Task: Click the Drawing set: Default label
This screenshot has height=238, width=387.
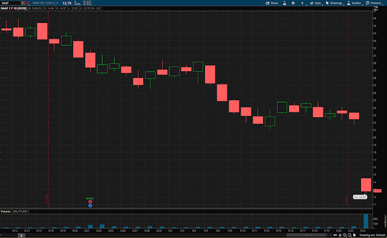Action: click(x=372, y=236)
